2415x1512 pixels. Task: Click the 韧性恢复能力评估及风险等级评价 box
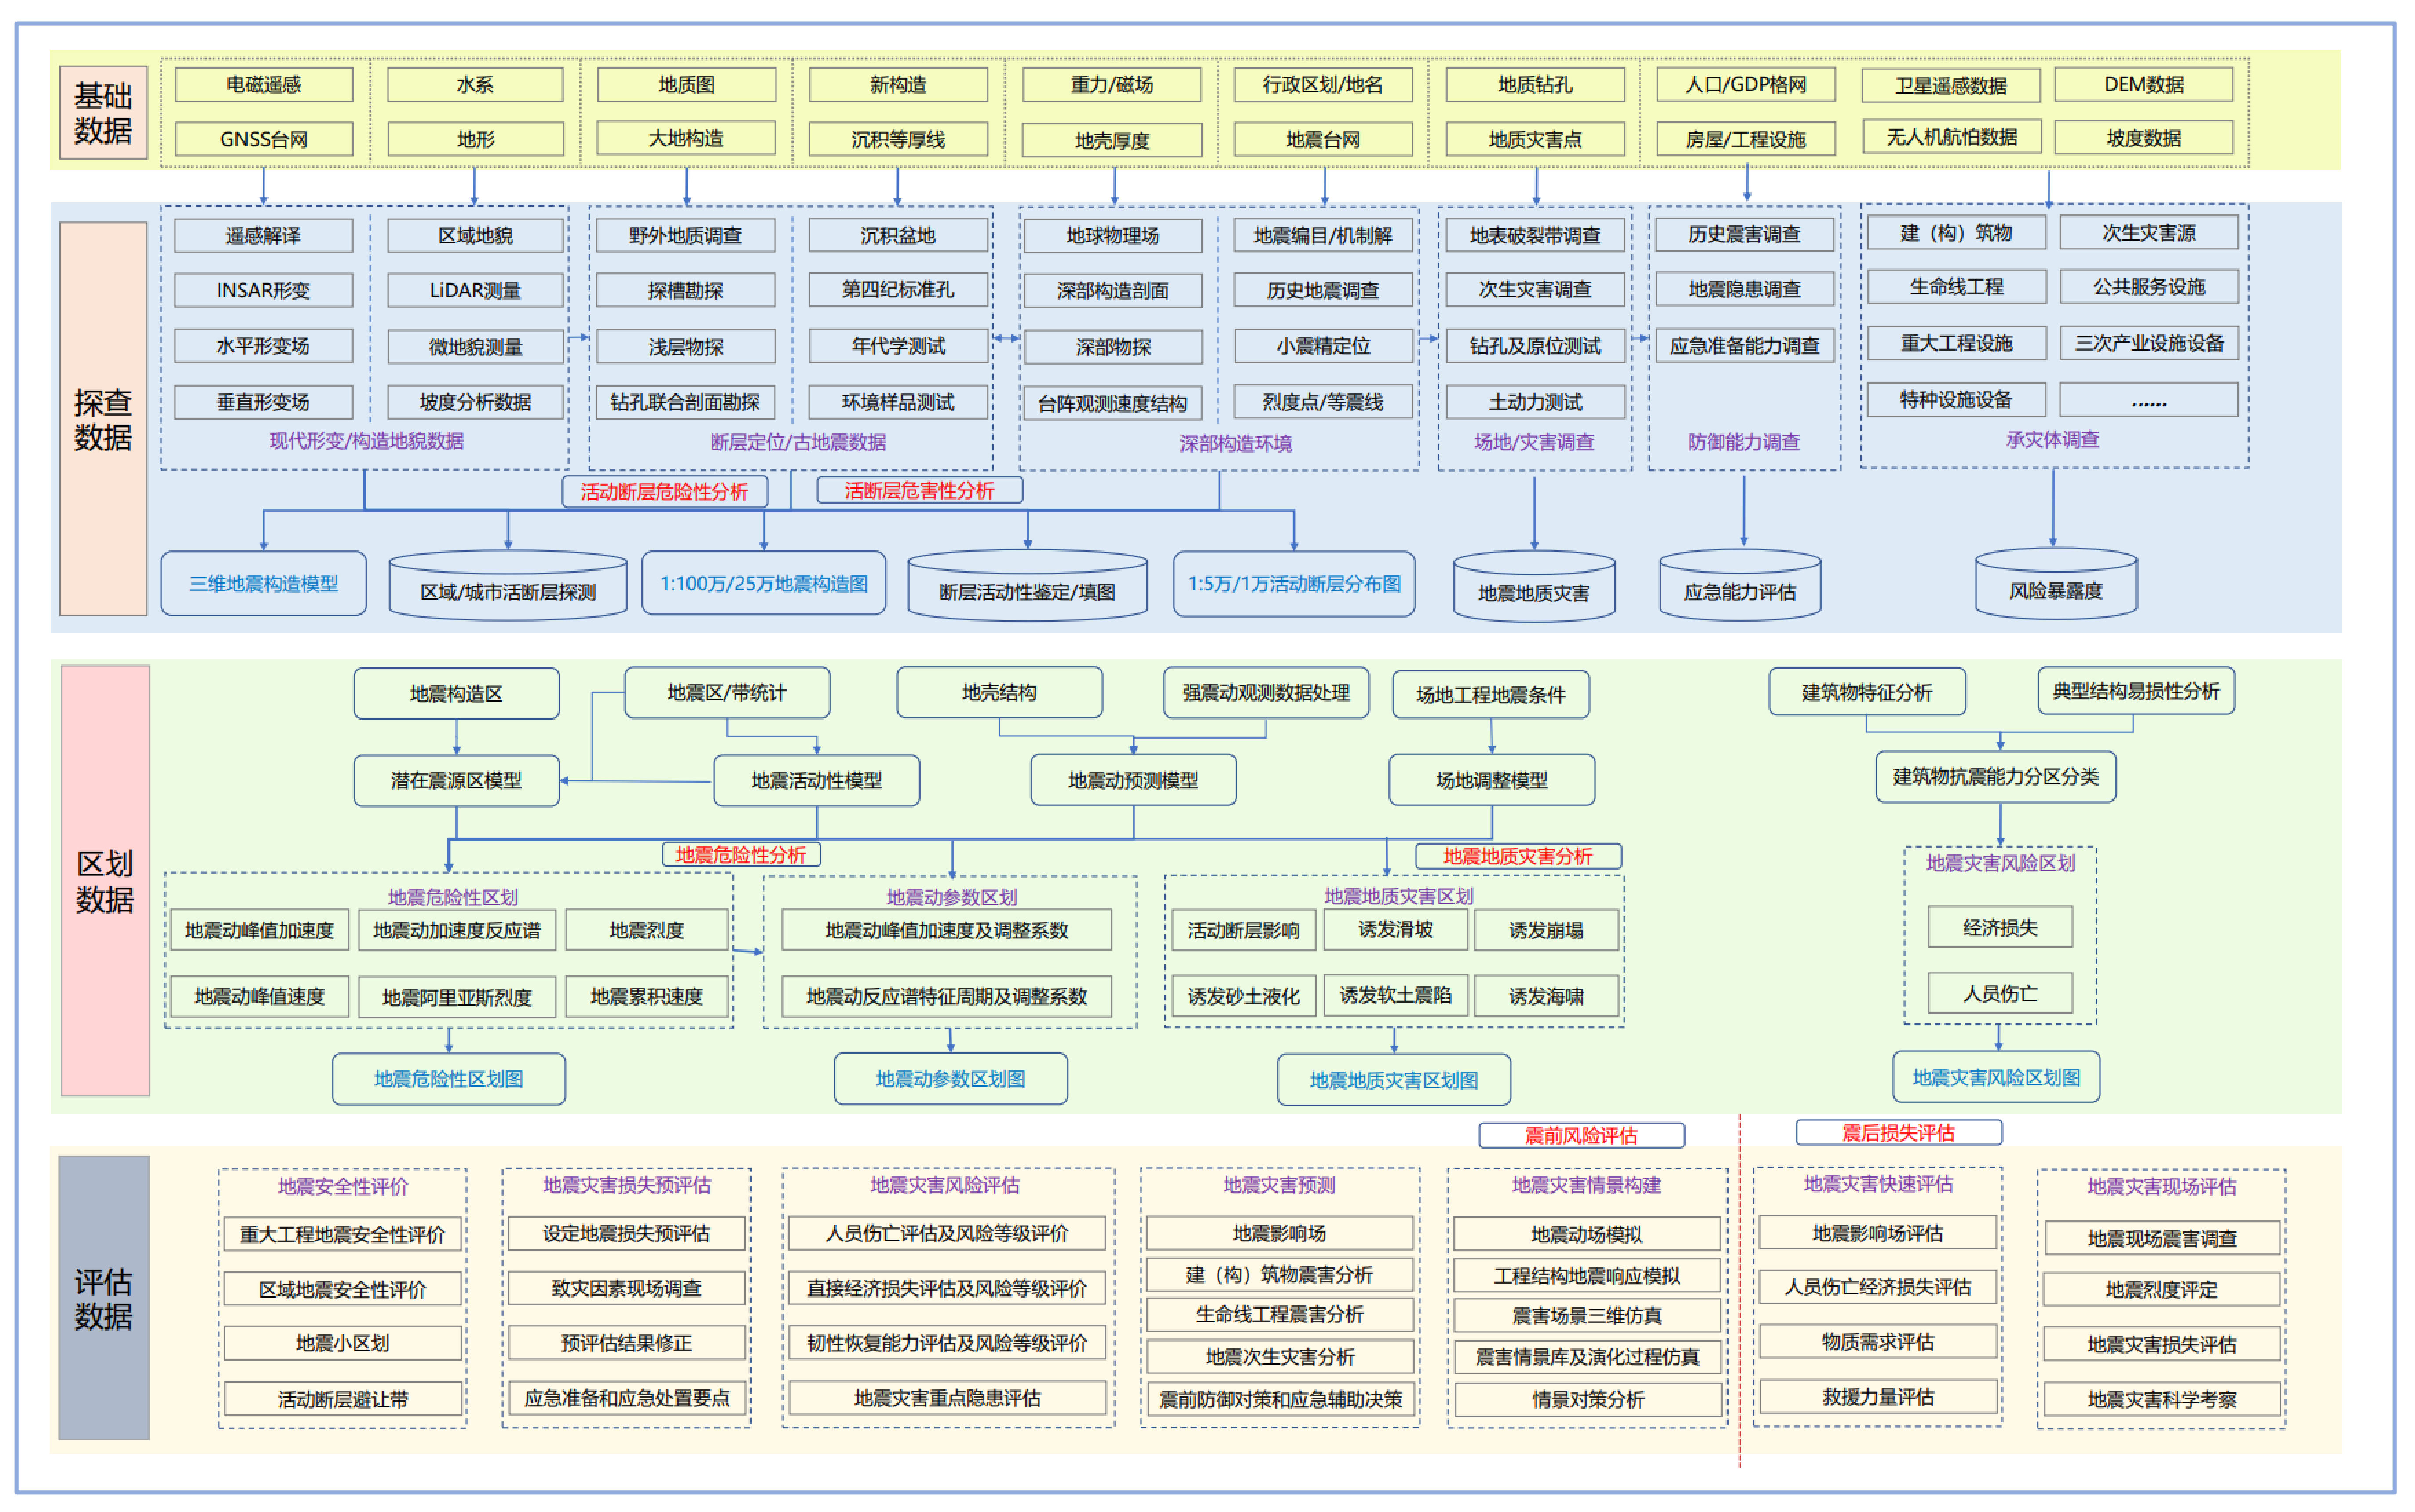(947, 1343)
